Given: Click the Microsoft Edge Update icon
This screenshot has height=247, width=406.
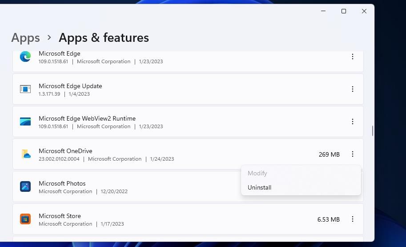Looking at the screenshot, I should pos(25,89).
